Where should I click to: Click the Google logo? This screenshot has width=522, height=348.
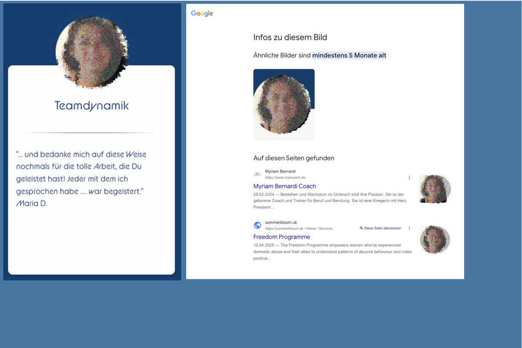[x=202, y=13]
